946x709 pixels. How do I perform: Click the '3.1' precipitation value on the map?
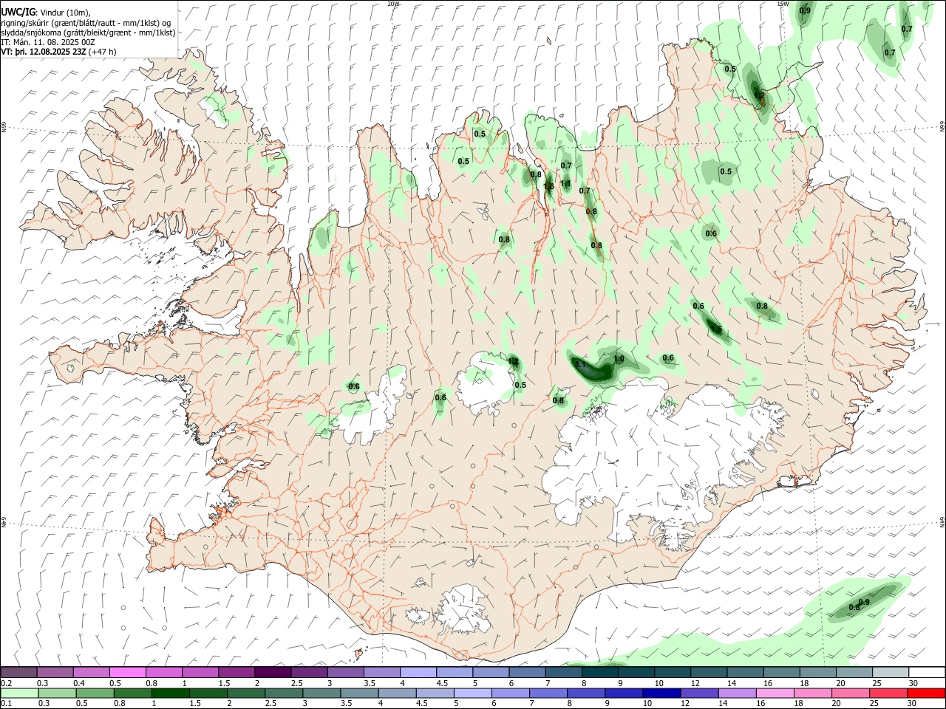580,364
